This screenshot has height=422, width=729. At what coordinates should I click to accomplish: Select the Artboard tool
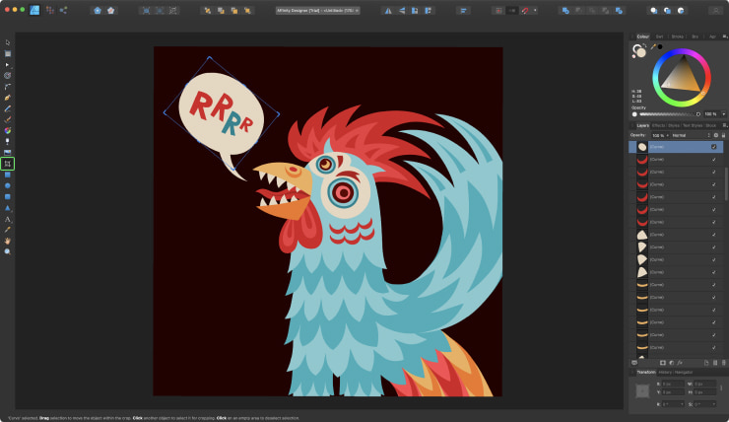[x=8, y=54]
